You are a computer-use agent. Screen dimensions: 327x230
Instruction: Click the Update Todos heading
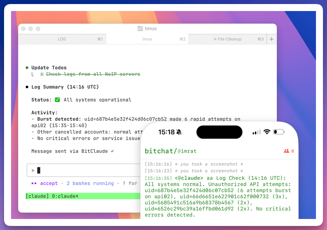[49, 68]
